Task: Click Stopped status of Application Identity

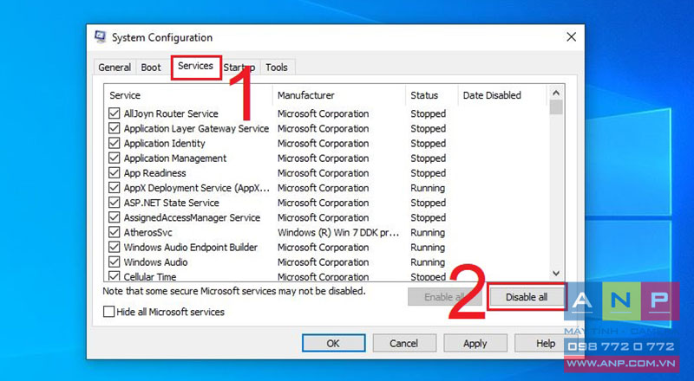Action: 428,143
